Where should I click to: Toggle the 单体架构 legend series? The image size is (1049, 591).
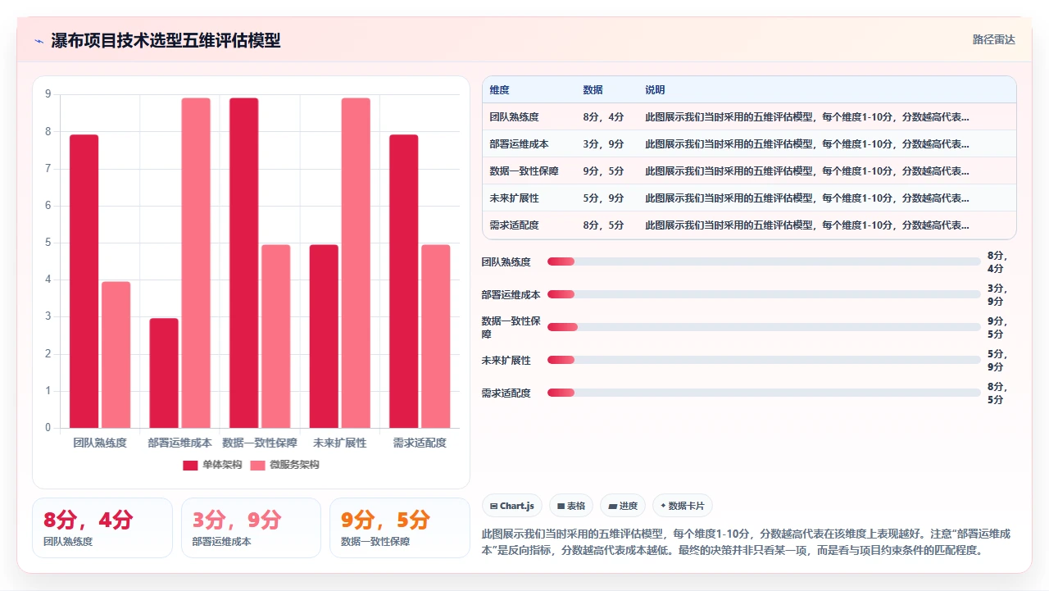(x=212, y=465)
